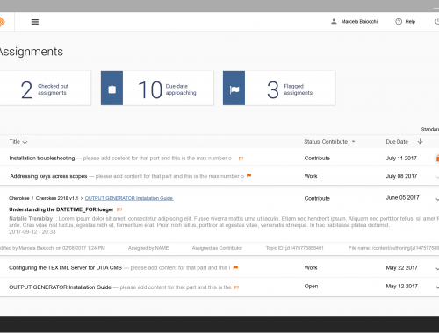Click the May 12 2017 due date
Screen dimensions: 439x333
point(401,287)
